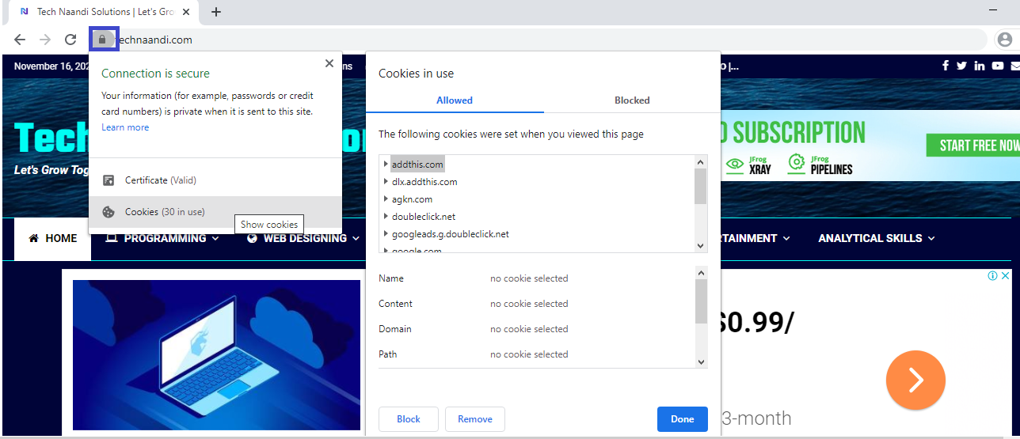Image resolution: width=1020 pixels, height=439 pixels.
Task: Close the ad with the X icon
Action: pos(1006,276)
